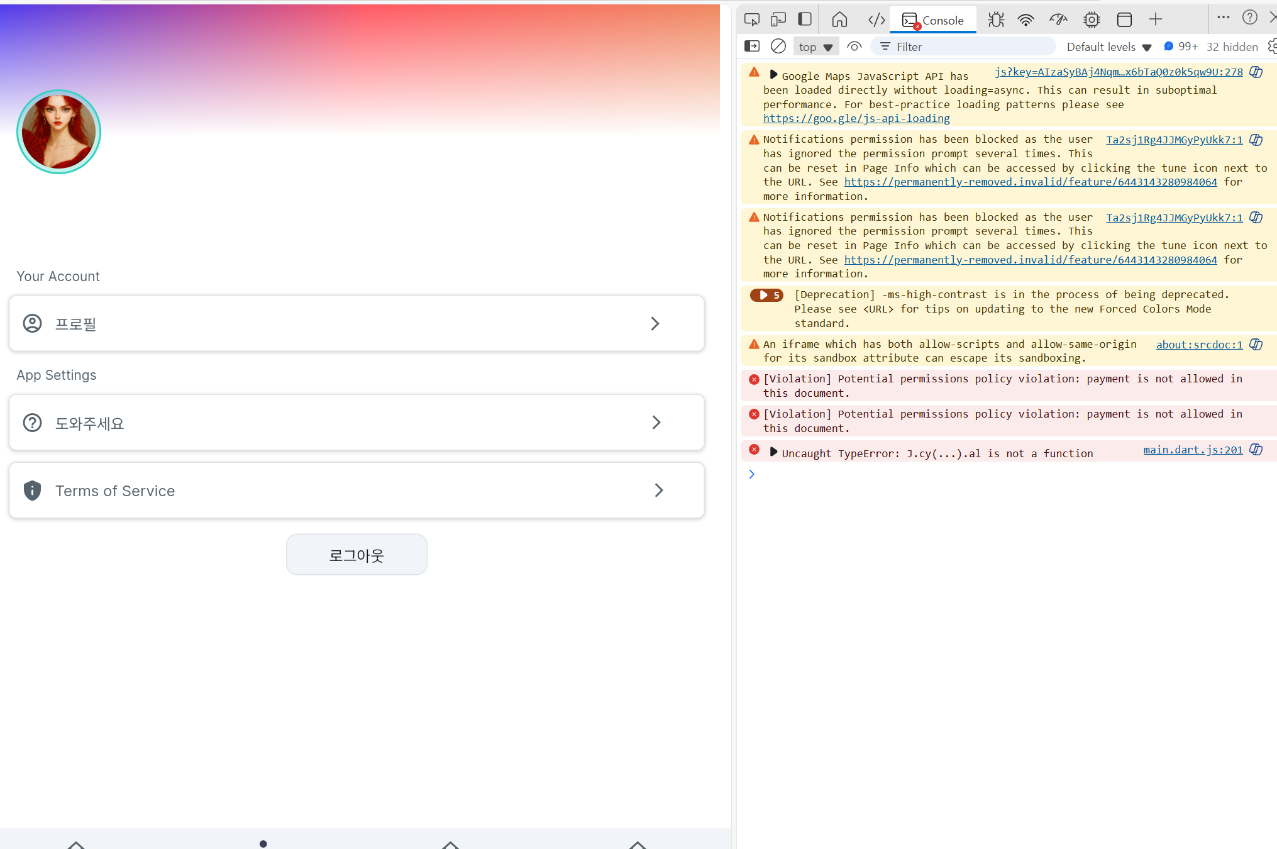Click Copilot icon beside second Notifications warning
The width and height of the screenshot is (1277, 849).
pos(1256,217)
